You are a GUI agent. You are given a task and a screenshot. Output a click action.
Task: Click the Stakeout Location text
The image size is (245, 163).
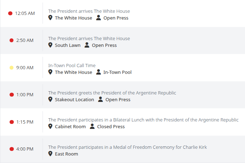click(x=74, y=99)
